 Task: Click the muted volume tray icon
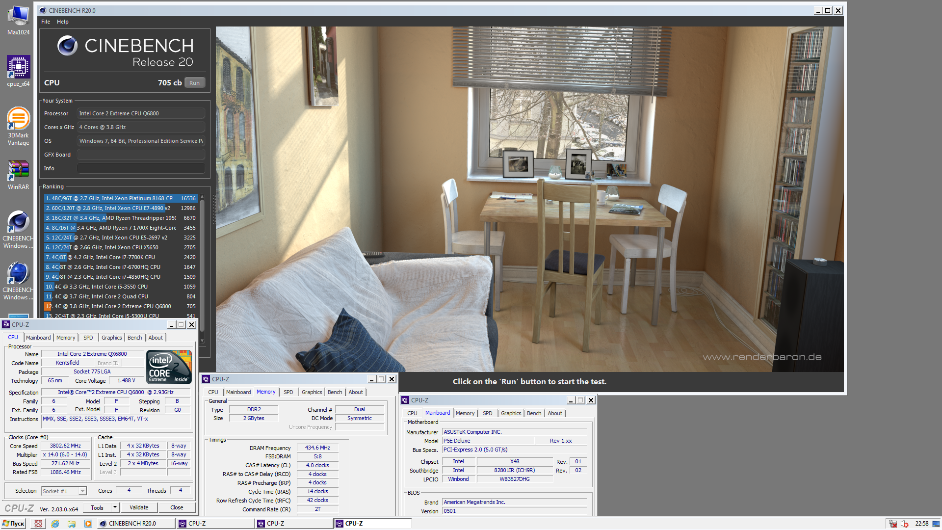pyautogui.click(x=905, y=524)
